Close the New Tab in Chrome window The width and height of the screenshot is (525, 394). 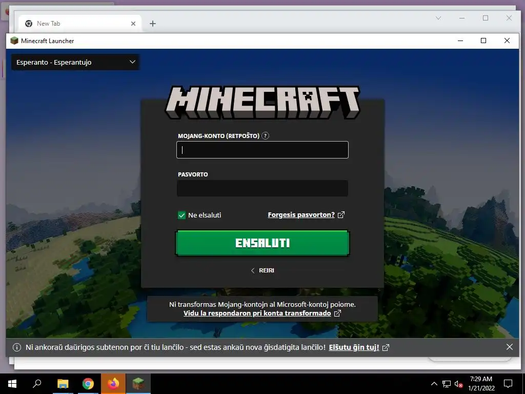[133, 24]
